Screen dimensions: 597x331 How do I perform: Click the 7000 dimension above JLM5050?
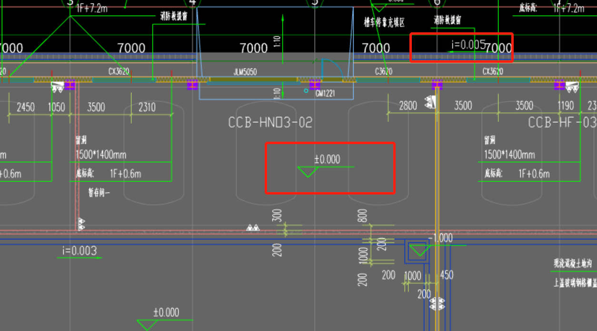254,48
